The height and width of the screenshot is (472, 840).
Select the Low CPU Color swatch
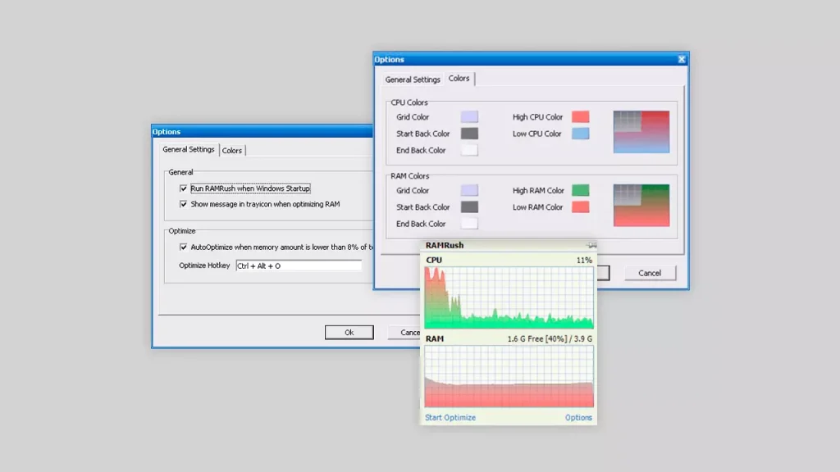pos(580,134)
